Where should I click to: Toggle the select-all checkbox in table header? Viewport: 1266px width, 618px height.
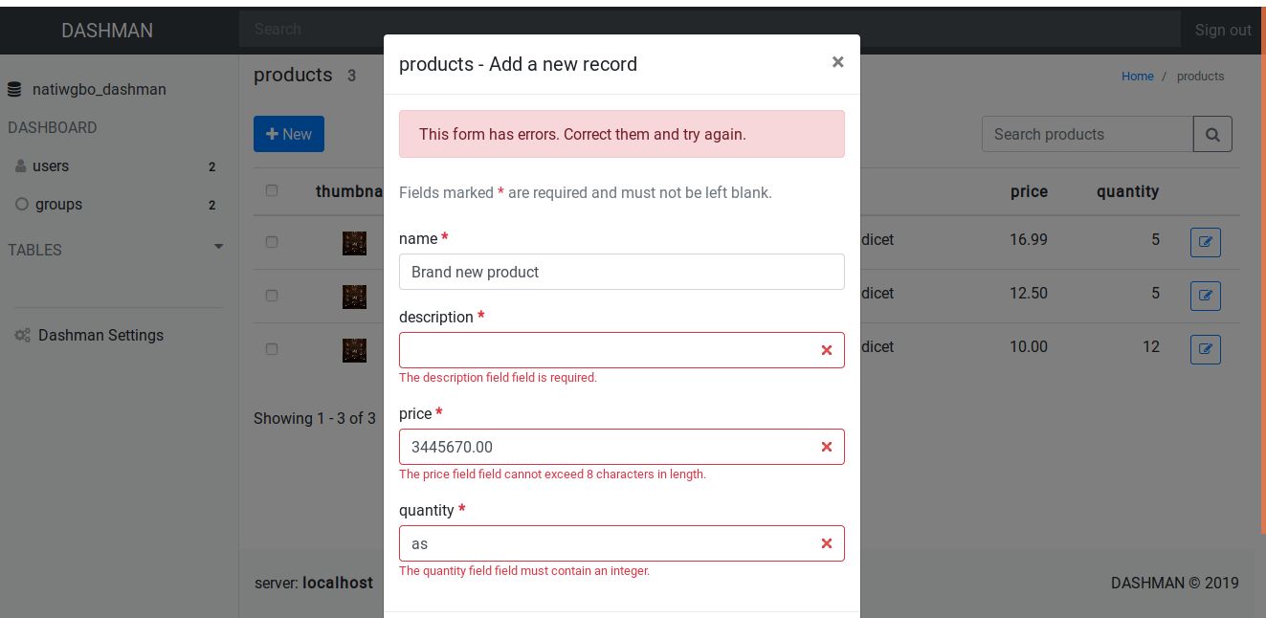pyautogui.click(x=272, y=190)
